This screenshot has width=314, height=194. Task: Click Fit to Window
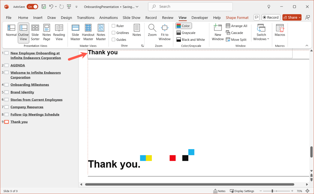165,33
